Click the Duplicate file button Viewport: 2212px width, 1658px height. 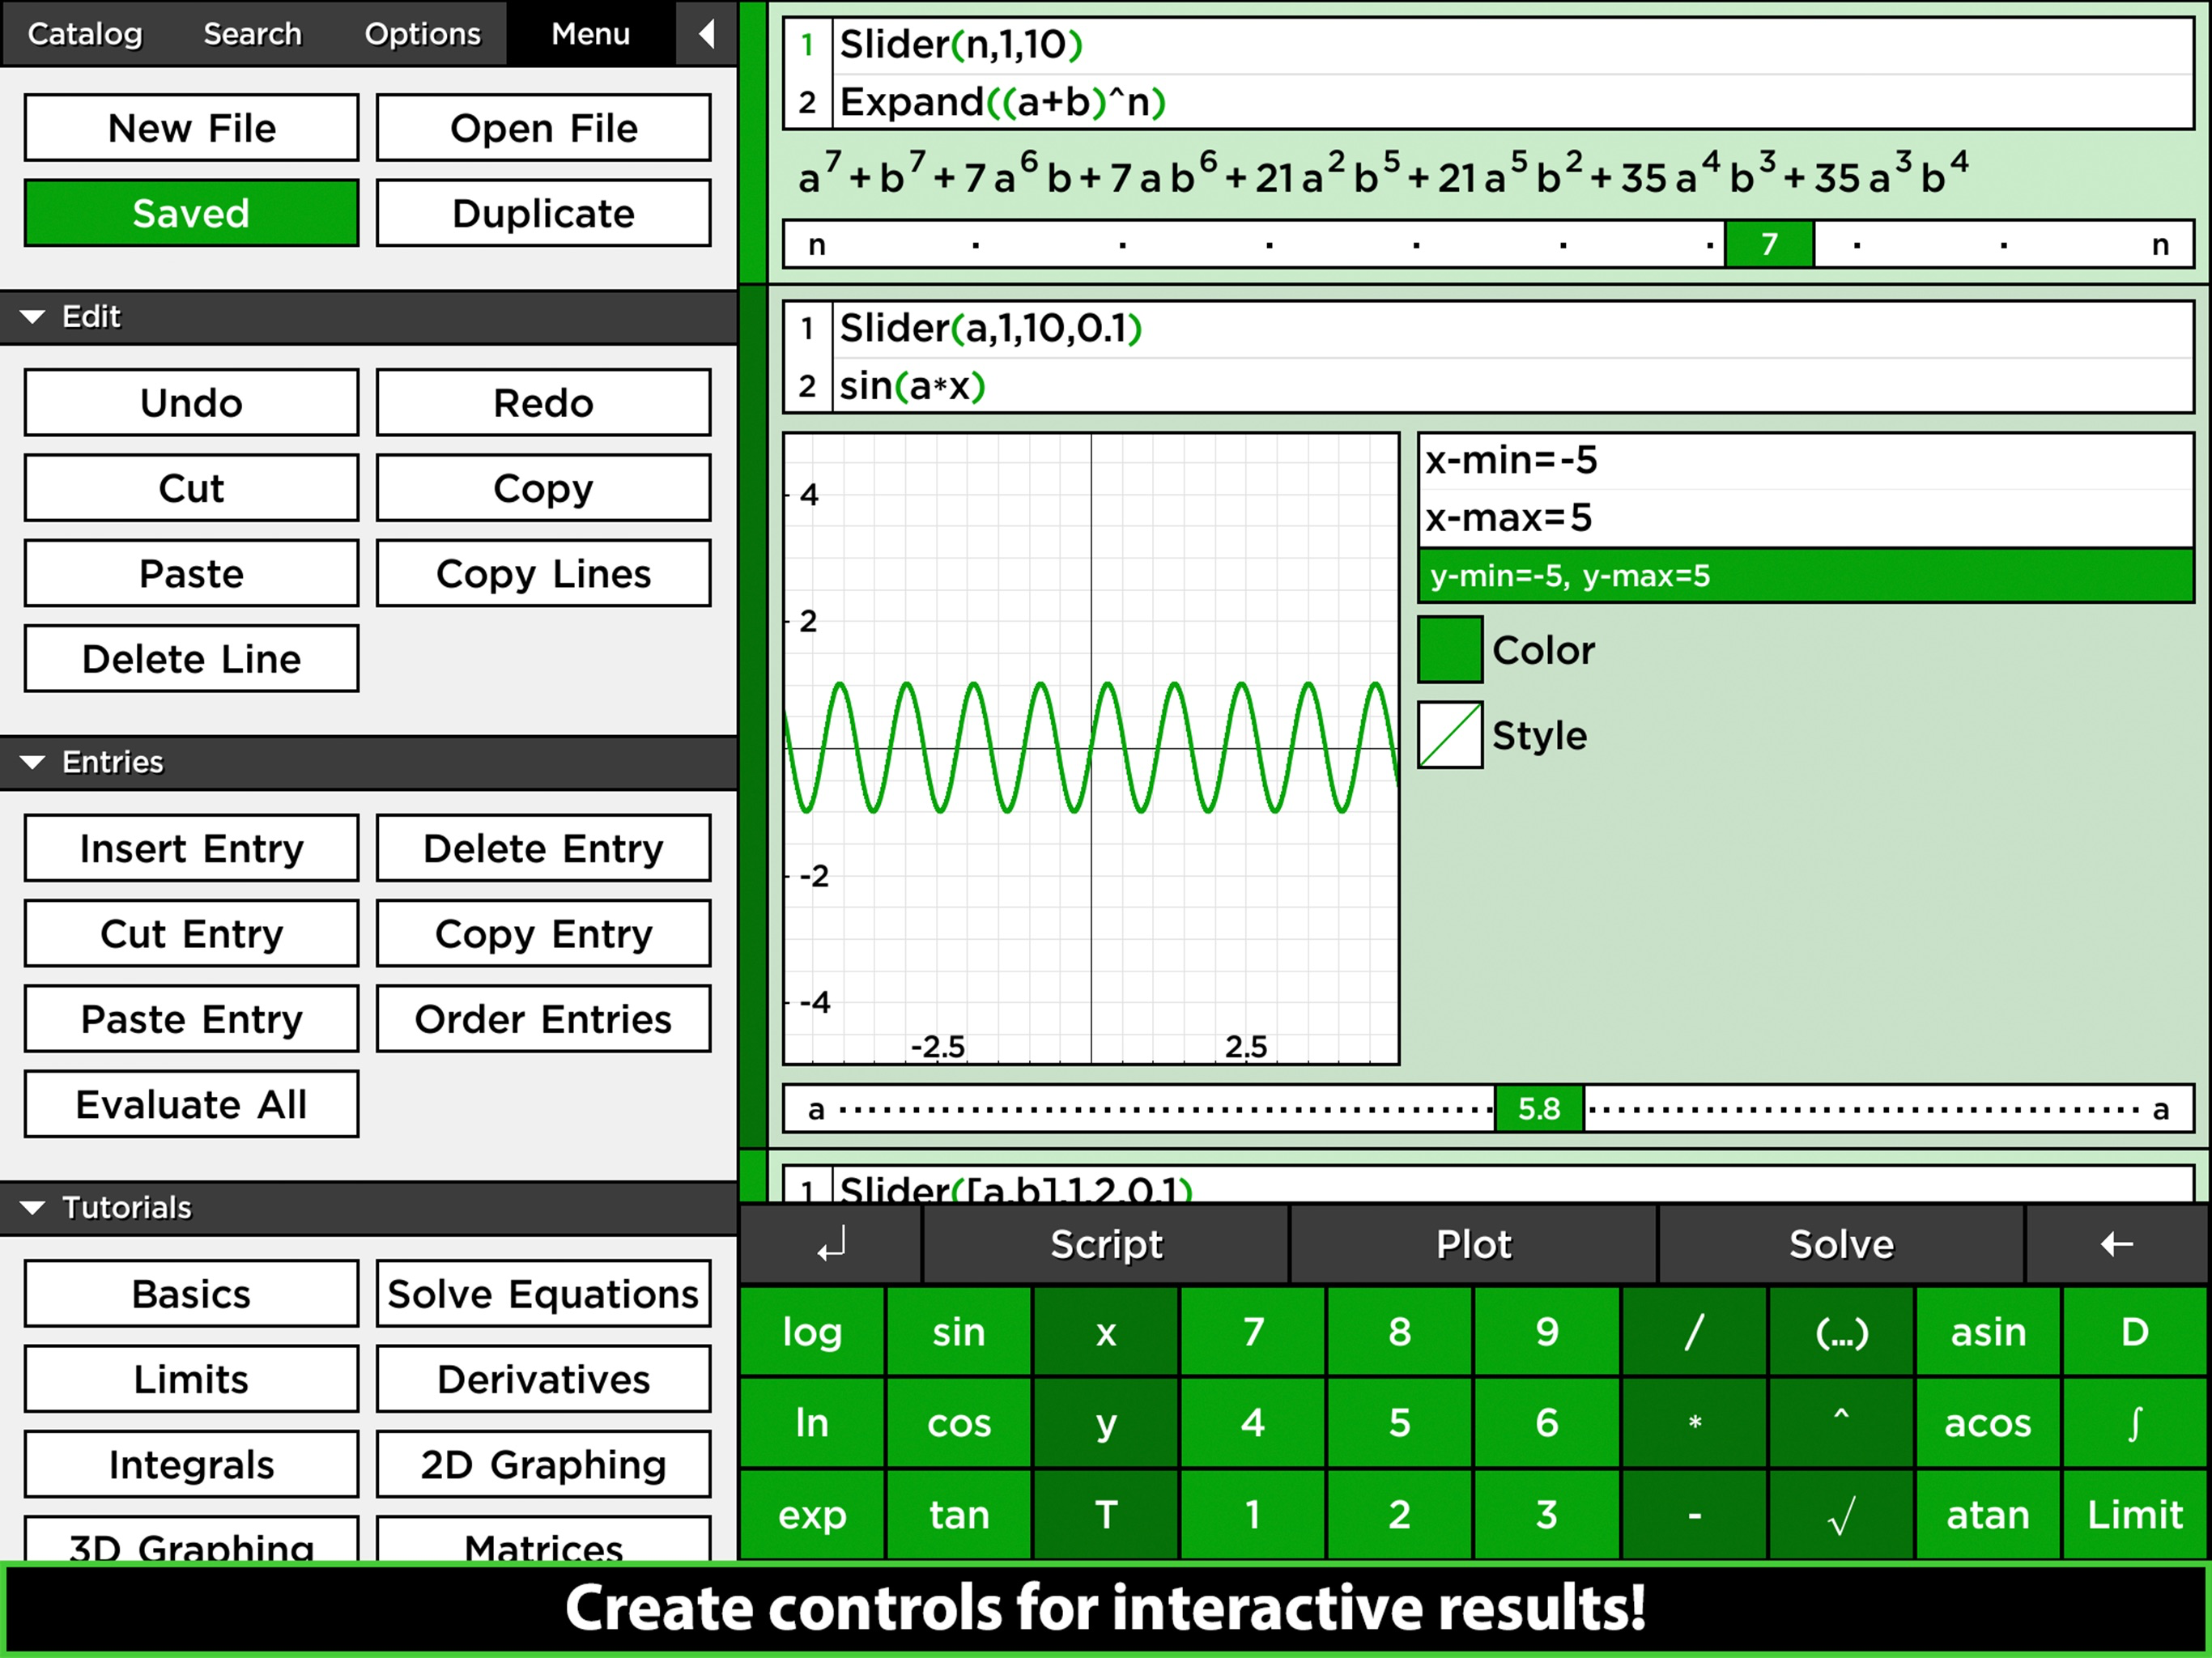[543, 213]
